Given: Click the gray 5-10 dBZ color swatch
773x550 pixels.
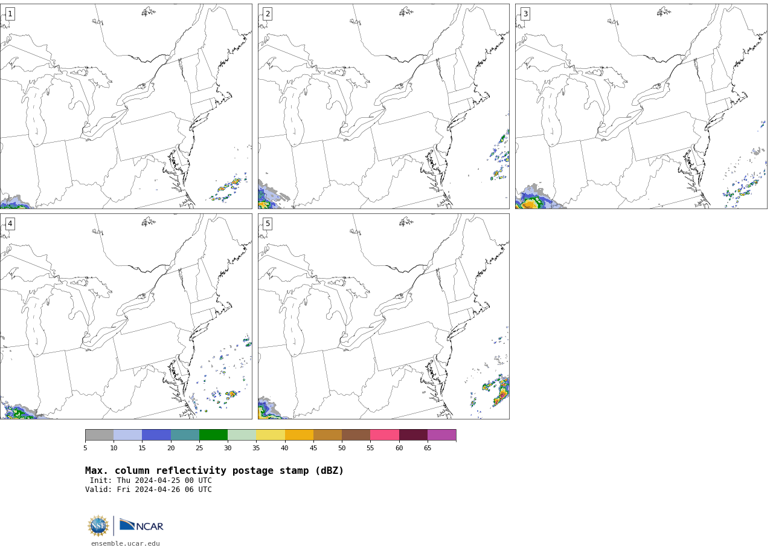Looking at the screenshot, I should pos(99,435).
